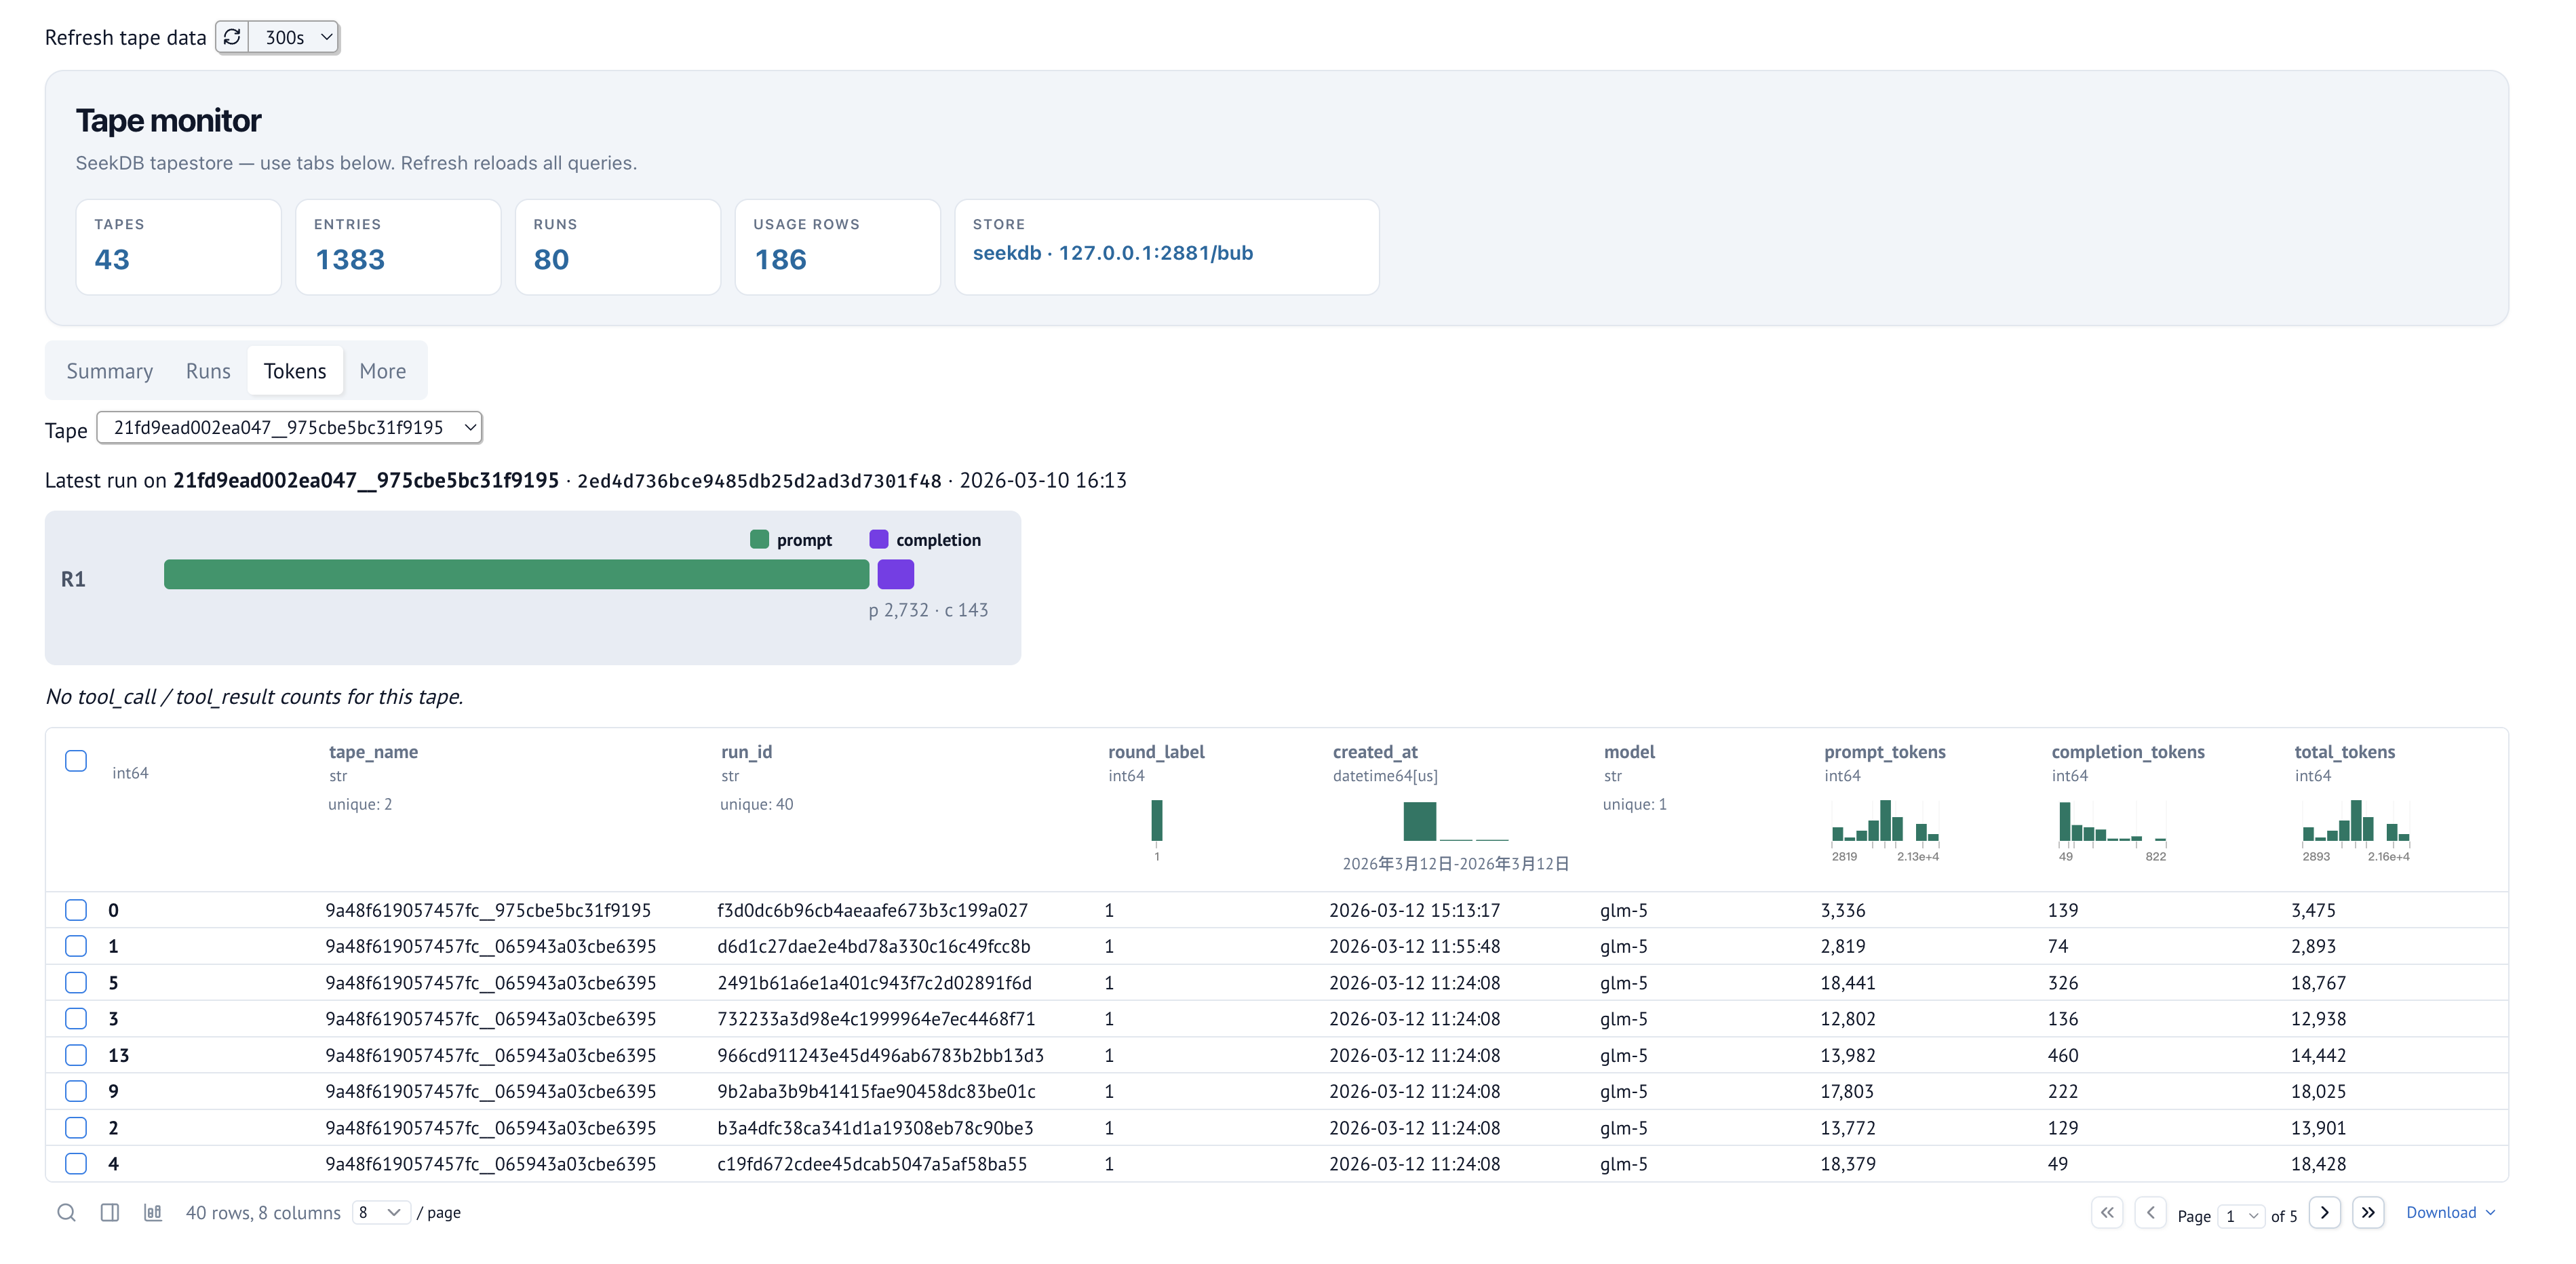Tick the checkbox for row 13
The image size is (2576, 1264).
(x=76, y=1055)
